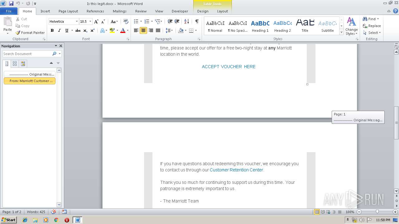This screenshot has height=224, width=399.
Task: Click Search Document field in Navigation pane
Action: coord(27,54)
